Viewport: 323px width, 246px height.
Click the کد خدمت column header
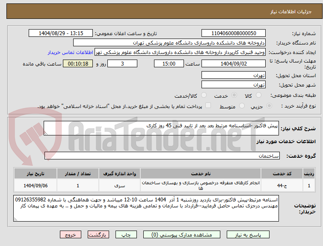click(x=282, y=174)
